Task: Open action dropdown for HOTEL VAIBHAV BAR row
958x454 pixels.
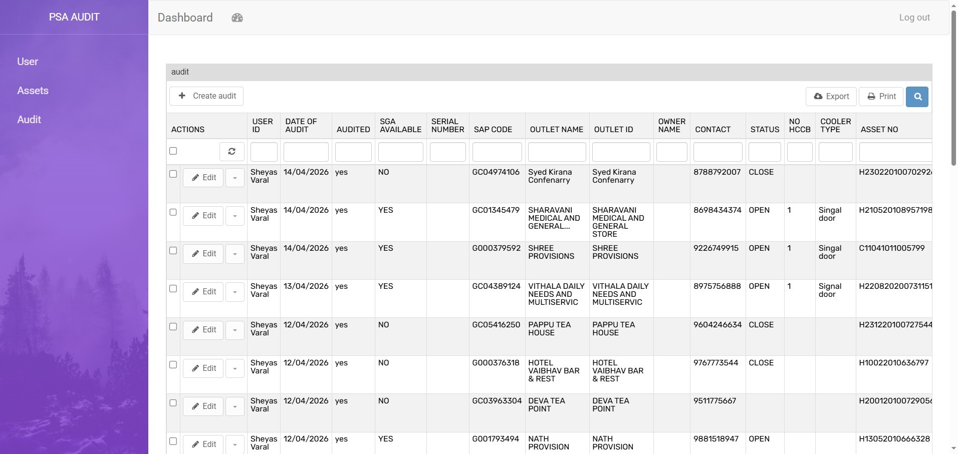Action: (235, 368)
